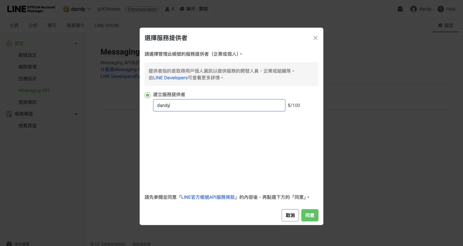Viewport: 463px width, 246px height.
Task: Click the 收合選單 collapse menu icon
Action: pyautogui.click(x=9, y=244)
